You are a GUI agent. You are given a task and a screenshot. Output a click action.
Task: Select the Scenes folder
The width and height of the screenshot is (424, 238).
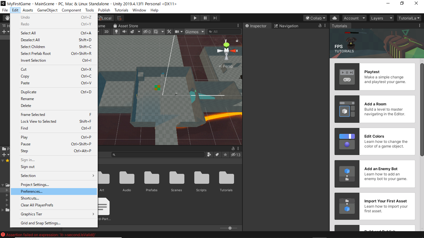176,181
